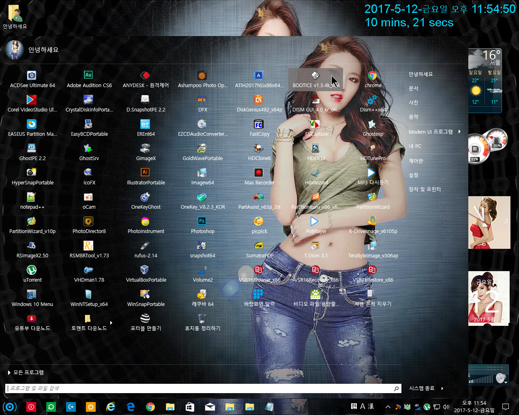Open 시스템 종료 options arrow

tap(442, 388)
